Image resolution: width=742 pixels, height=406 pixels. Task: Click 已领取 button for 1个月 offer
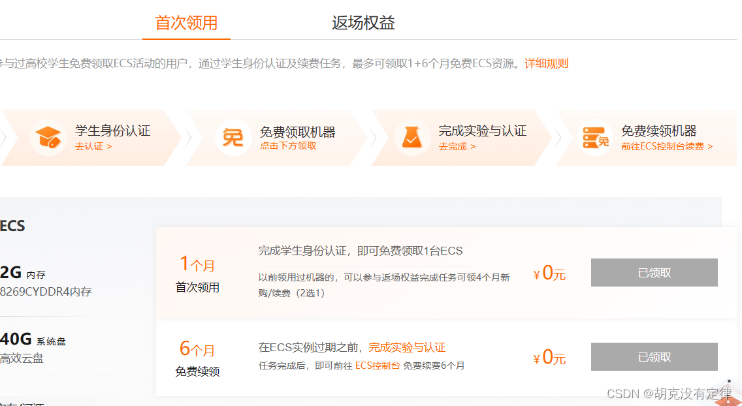tap(654, 272)
